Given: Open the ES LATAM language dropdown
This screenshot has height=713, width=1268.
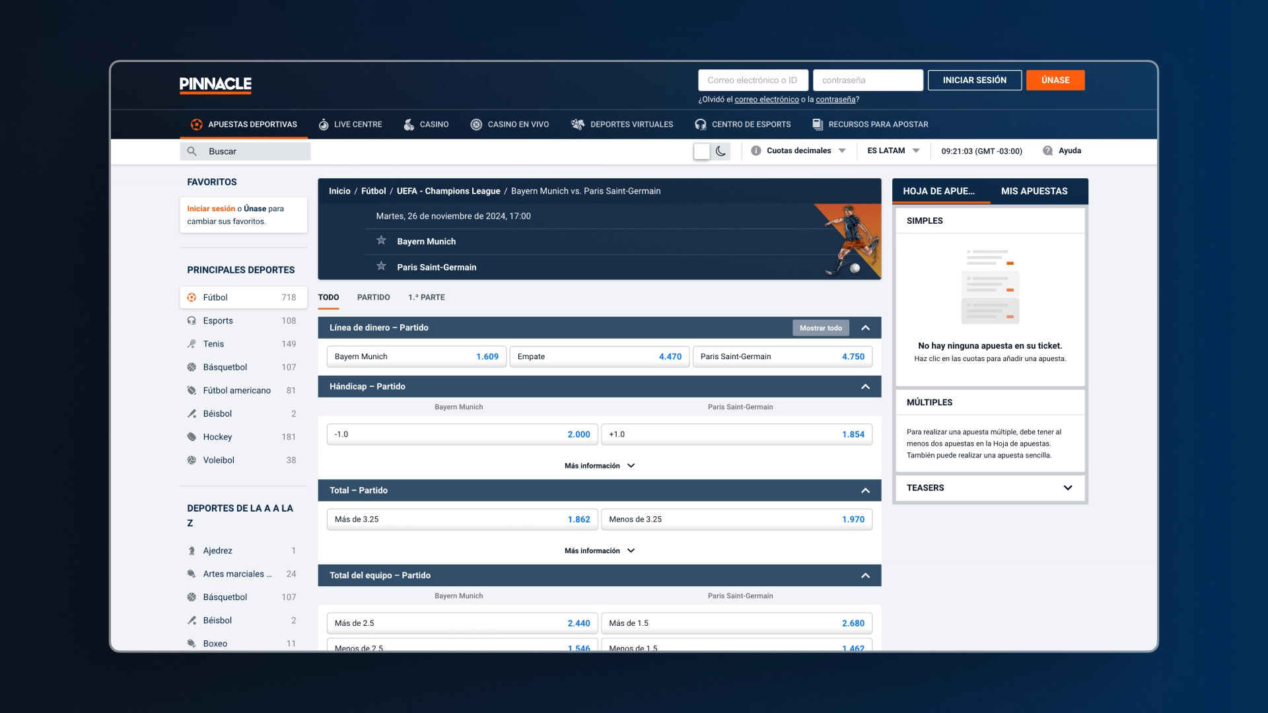Looking at the screenshot, I should tap(894, 151).
